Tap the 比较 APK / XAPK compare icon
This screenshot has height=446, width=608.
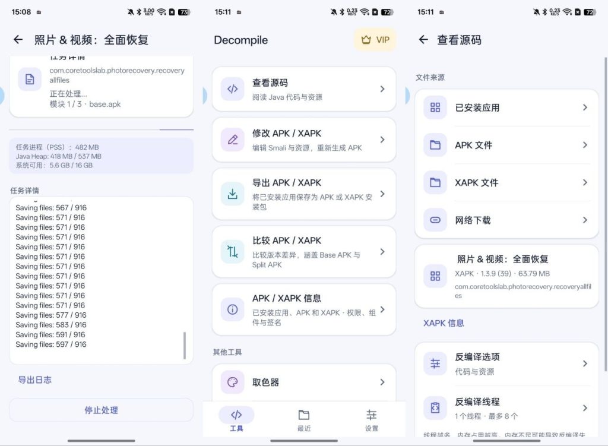coord(233,252)
